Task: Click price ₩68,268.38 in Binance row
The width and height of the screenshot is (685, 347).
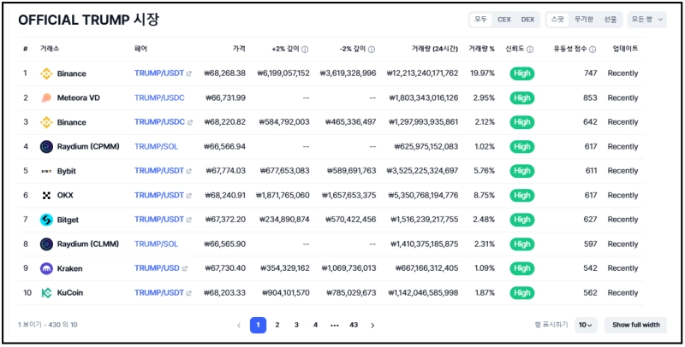Action: click(x=224, y=74)
